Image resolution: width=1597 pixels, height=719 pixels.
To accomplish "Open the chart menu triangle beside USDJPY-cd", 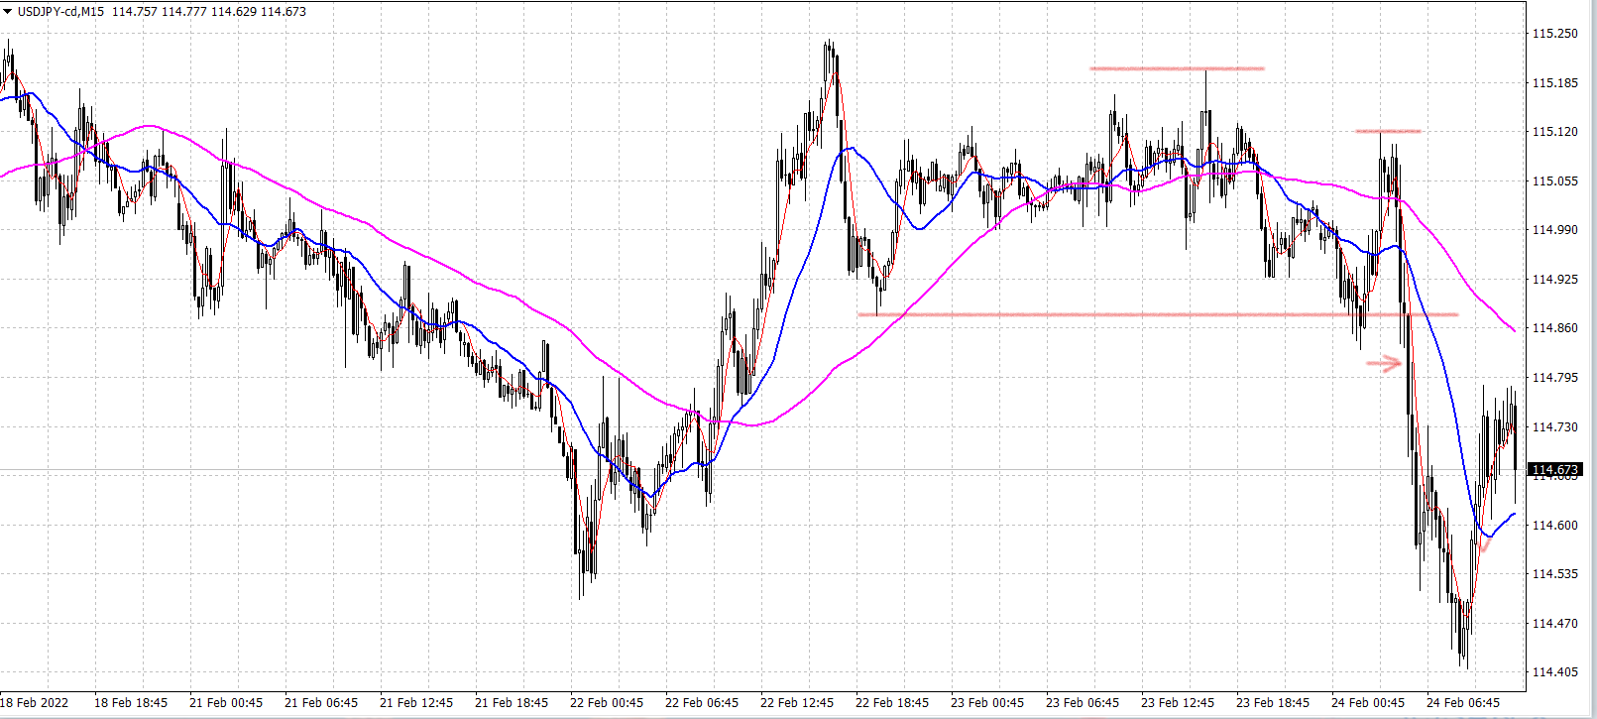I will pos(8,12).
